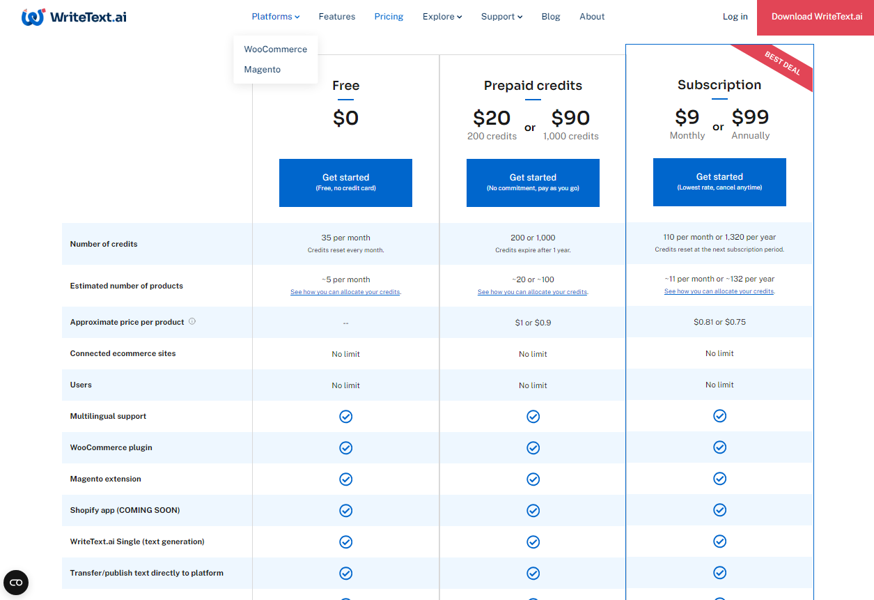The height and width of the screenshot is (600, 874).
Task: Visit the Blog nav link
Action: point(551,17)
